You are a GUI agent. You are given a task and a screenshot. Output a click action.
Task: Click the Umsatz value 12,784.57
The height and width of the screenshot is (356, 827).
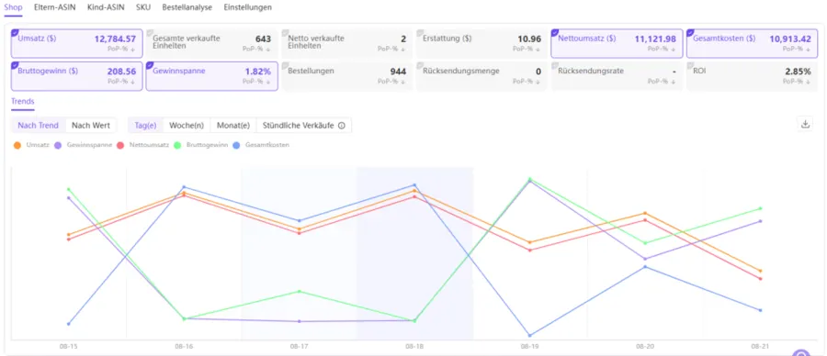click(115, 39)
